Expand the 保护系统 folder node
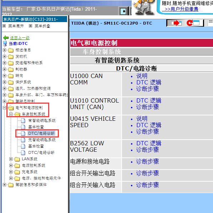 (4, 82)
